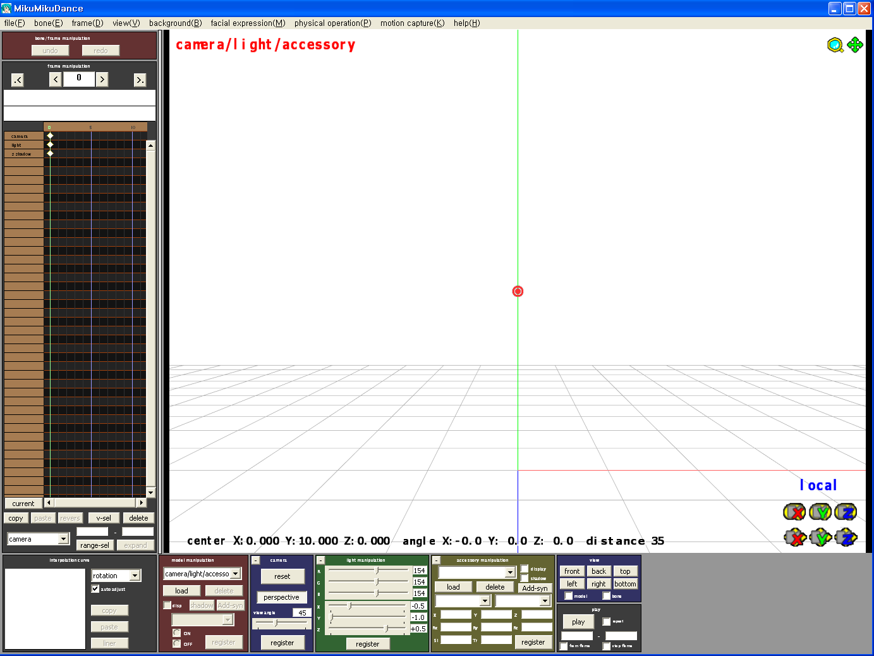The height and width of the screenshot is (656, 874).
Task: Toggle the disp checkbox in model manipulation
Action: (x=167, y=605)
